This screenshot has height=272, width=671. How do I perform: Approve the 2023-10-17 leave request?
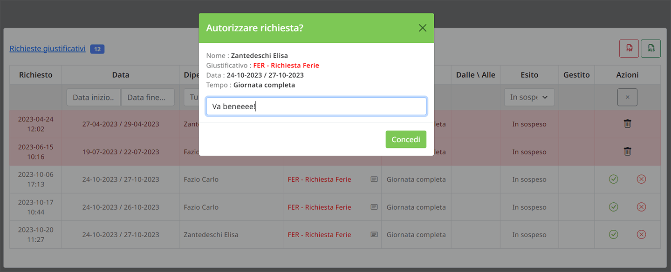click(613, 207)
